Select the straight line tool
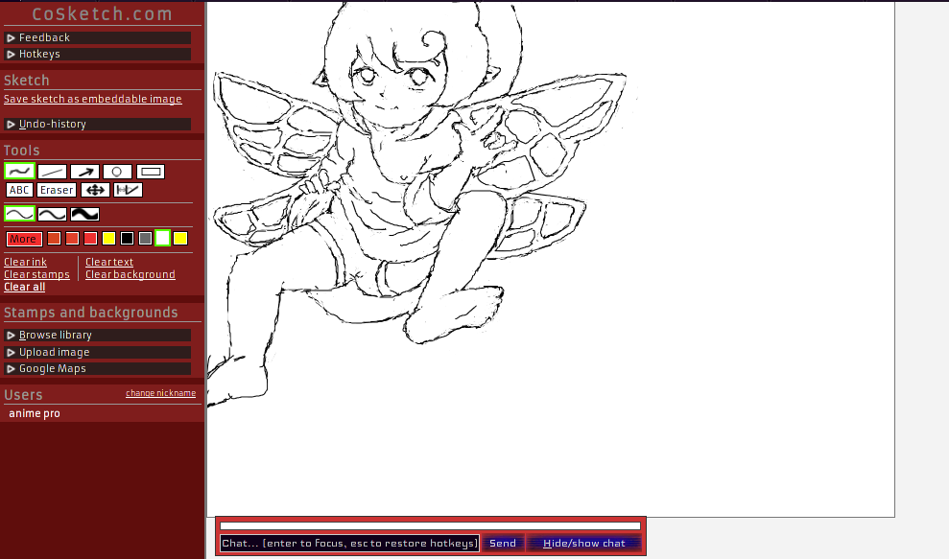949x559 pixels. pos(52,172)
